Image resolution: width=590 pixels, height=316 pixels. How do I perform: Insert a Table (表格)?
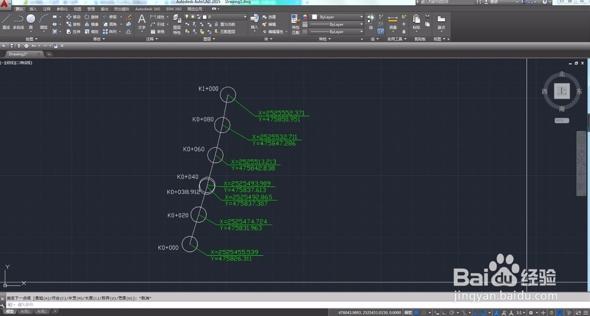[158, 32]
